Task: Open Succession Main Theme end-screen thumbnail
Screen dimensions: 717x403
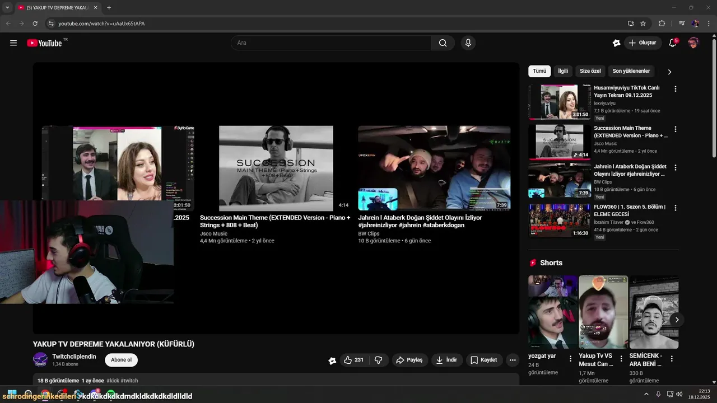Action: [x=276, y=168]
